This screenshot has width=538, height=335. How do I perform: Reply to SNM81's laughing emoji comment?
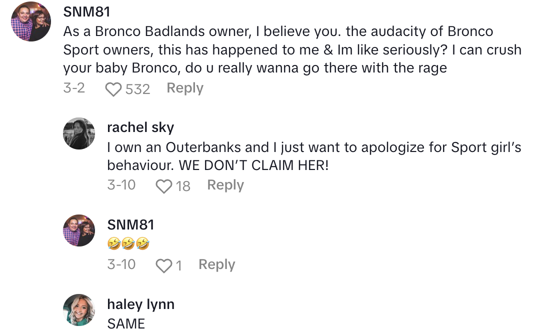click(216, 264)
